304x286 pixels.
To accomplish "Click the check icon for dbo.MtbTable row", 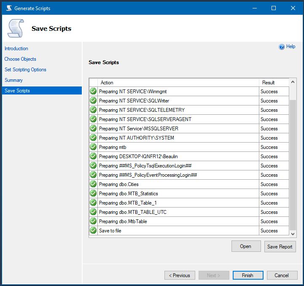I will coord(93,221).
